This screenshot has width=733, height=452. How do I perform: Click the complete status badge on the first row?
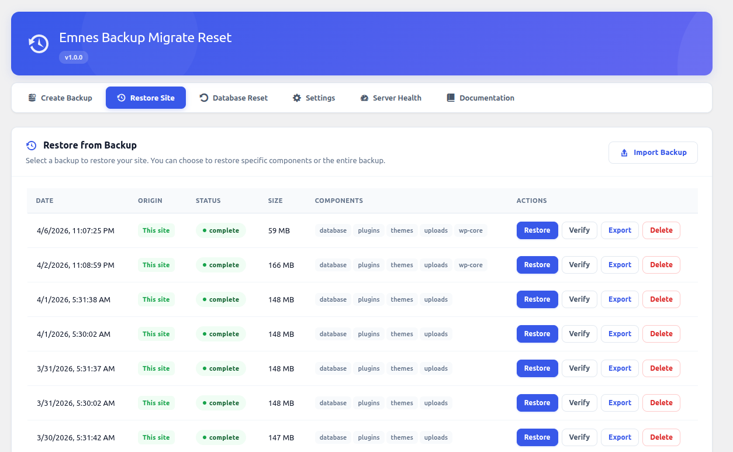coord(220,230)
